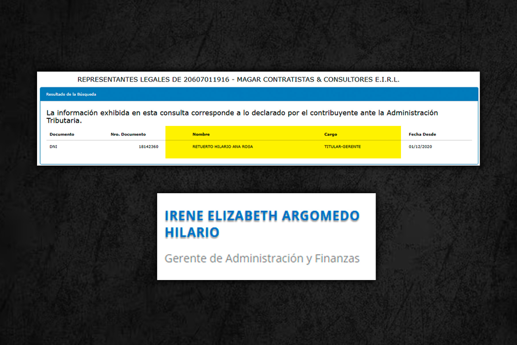
Task: Click the Documento column header
Action: pyautogui.click(x=62, y=134)
